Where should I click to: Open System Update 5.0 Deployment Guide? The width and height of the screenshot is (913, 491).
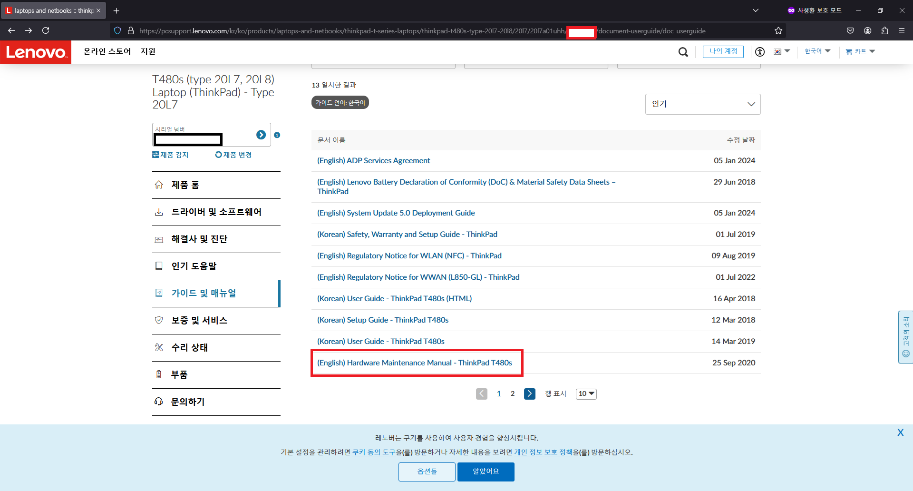coord(396,213)
